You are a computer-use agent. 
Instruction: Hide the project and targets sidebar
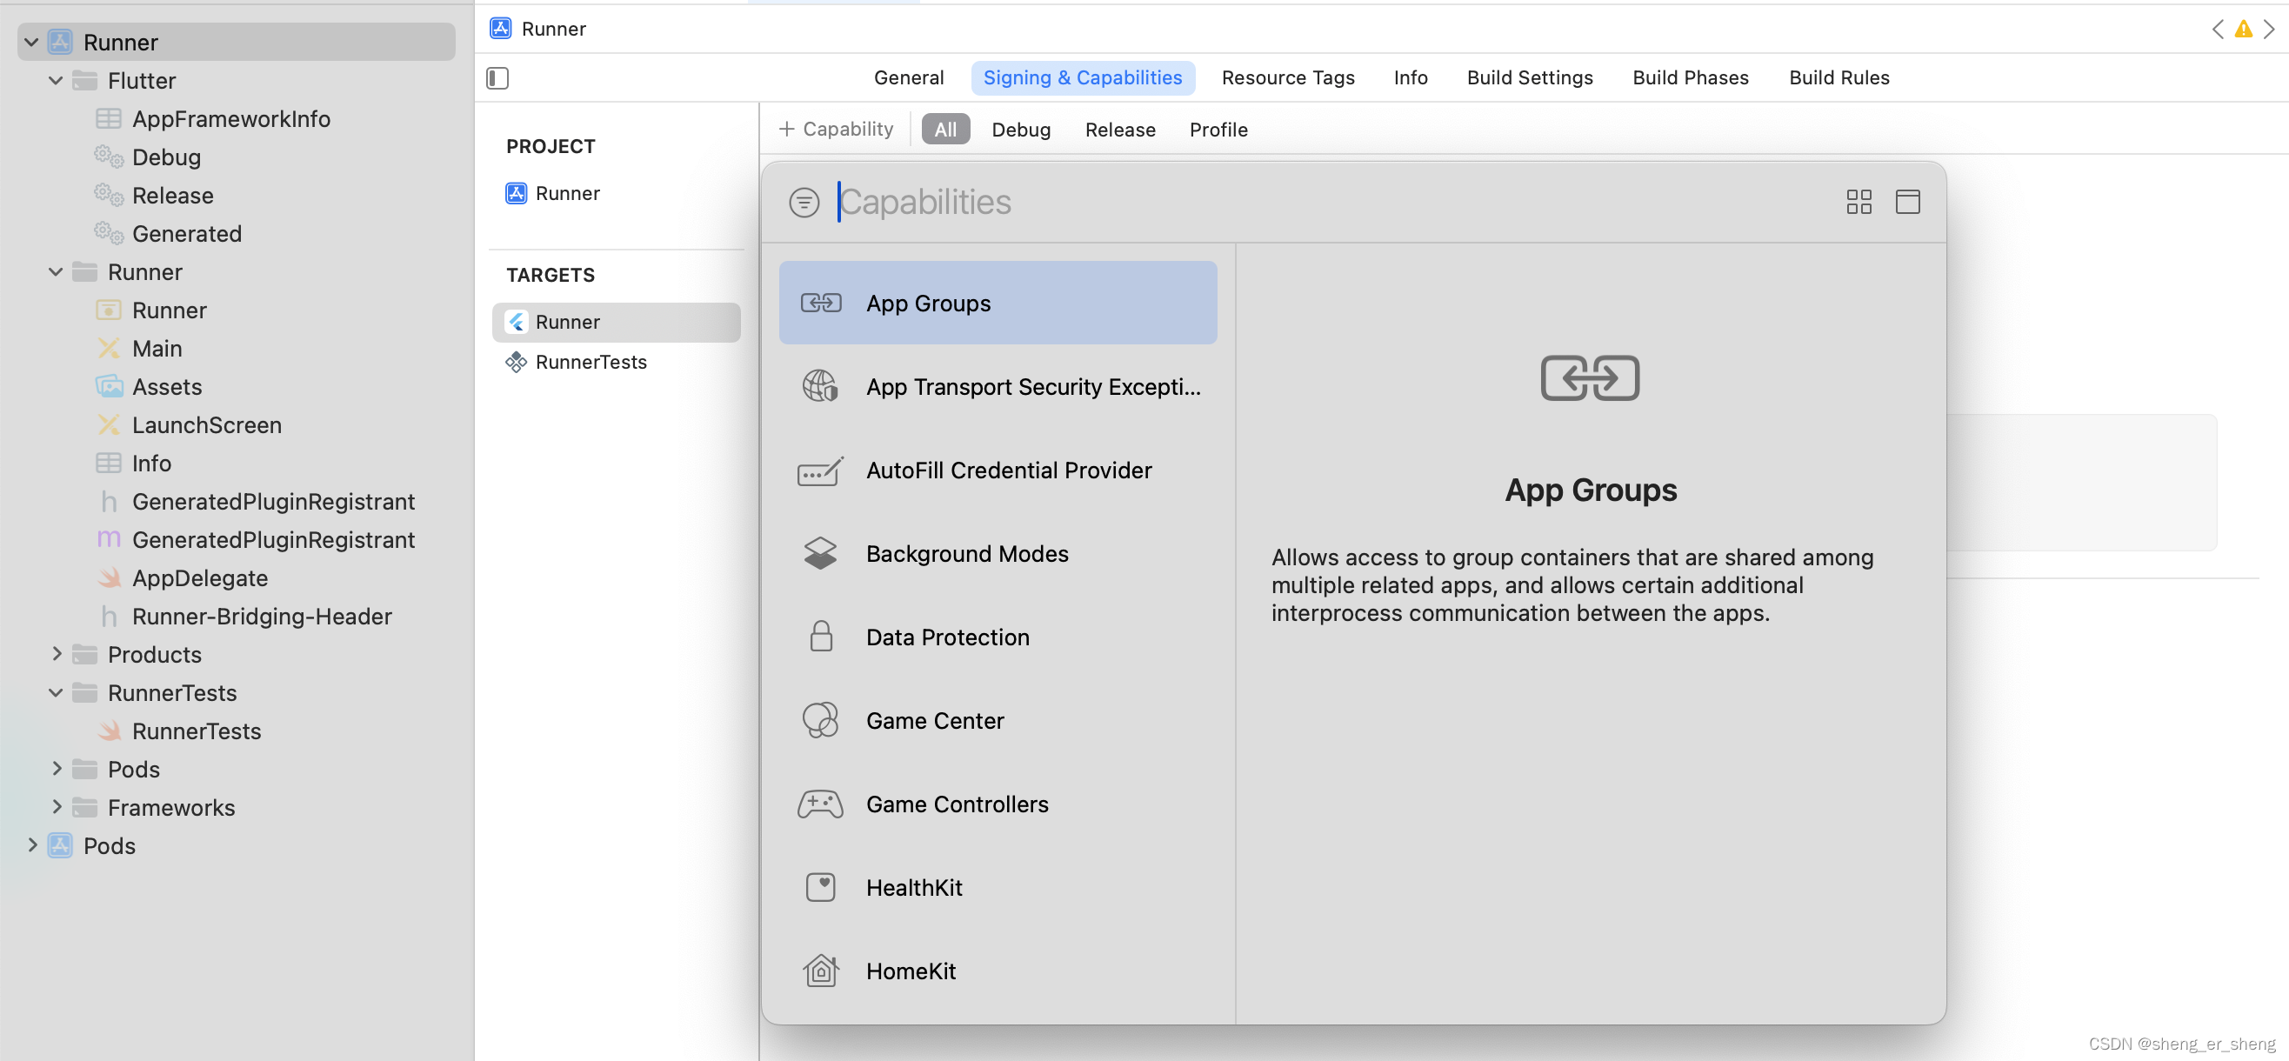click(497, 78)
